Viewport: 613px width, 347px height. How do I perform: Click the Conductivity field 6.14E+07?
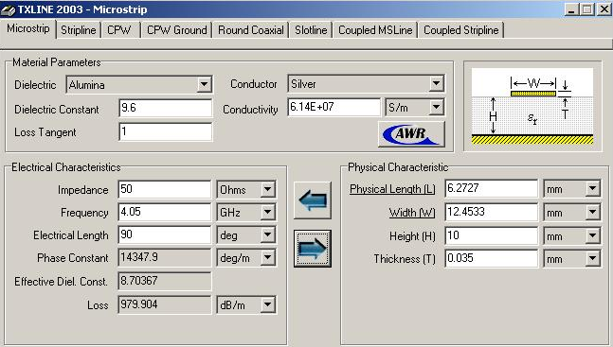(x=334, y=107)
